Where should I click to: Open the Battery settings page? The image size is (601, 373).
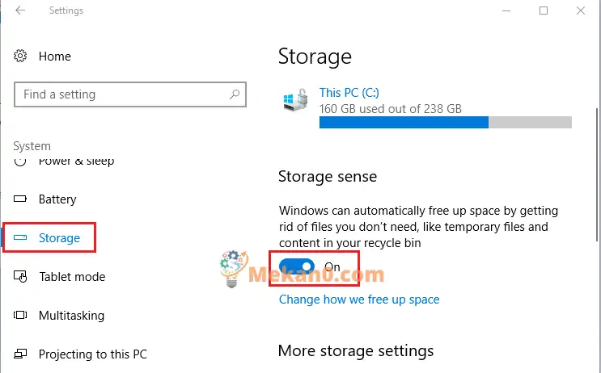click(57, 199)
